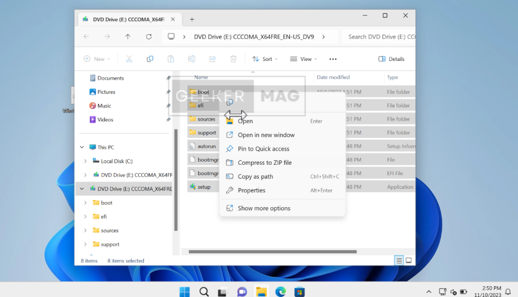Image resolution: width=518 pixels, height=297 pixels.
Task: Select the boot folder in file list
Action: pyautogui.click(x=203, y=92)
